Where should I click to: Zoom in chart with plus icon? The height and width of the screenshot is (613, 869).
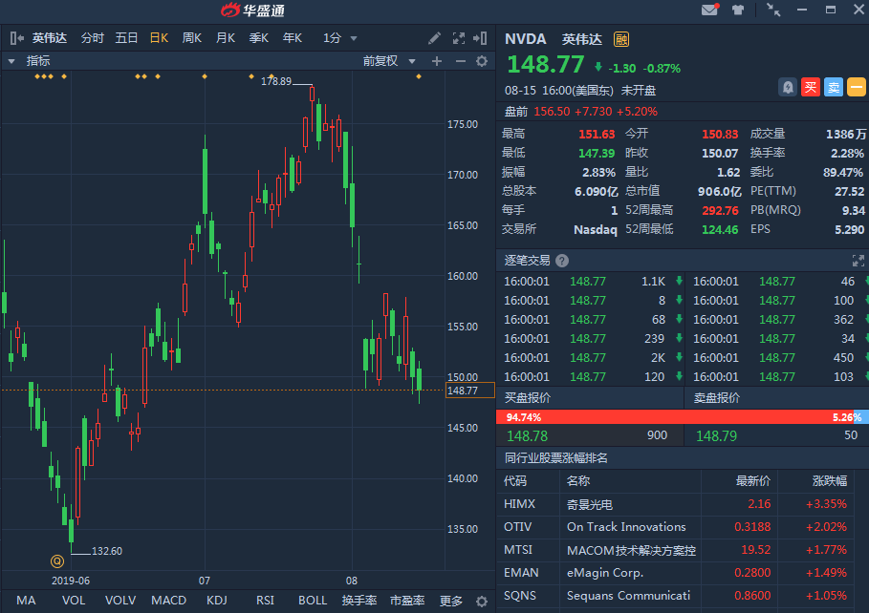click(x=437, y=61)
